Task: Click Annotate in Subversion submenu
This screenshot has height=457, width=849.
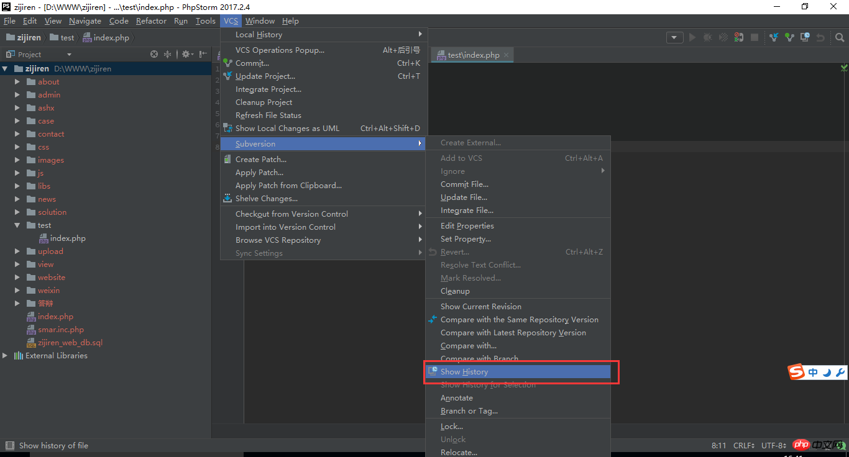Action: pos(518,398)
